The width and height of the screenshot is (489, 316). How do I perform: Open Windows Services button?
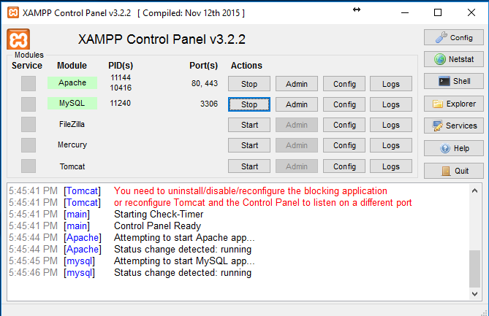453,126
